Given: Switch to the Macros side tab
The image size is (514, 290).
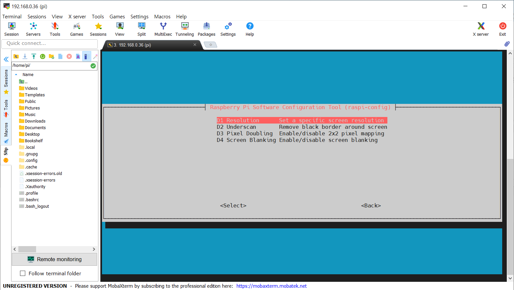Looking at the screenshot, I should pos(6,133).
